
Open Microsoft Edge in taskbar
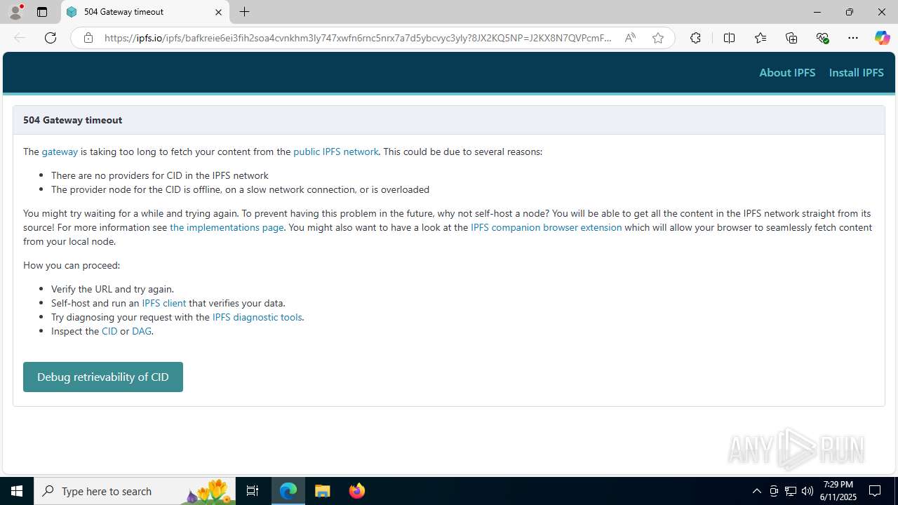point(288,491)
